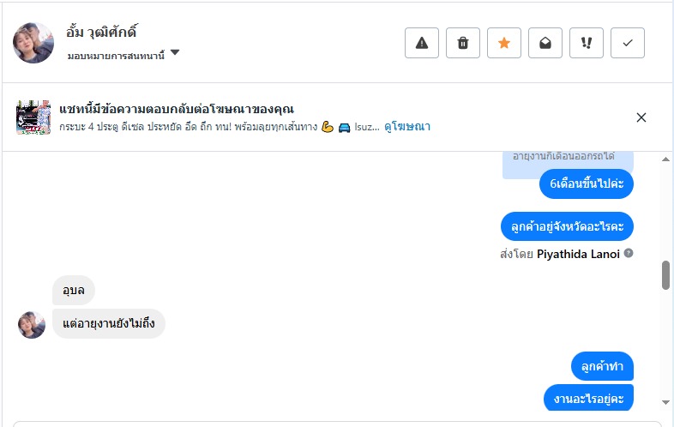Click the ลูกค้าอยู่จังหวัดอะไรคะ message bubble
Screen dimensions: 674x427
coord(567,226)
